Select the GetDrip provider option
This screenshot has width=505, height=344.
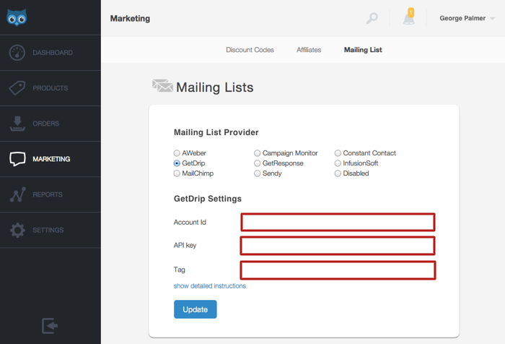point(177,163)
